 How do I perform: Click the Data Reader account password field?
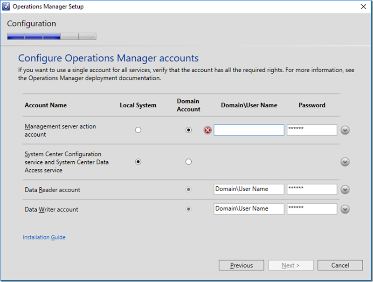[312, 189]
